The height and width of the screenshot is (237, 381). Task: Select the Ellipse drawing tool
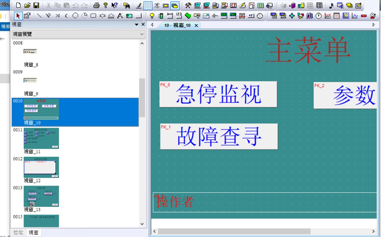coord(75,16)
